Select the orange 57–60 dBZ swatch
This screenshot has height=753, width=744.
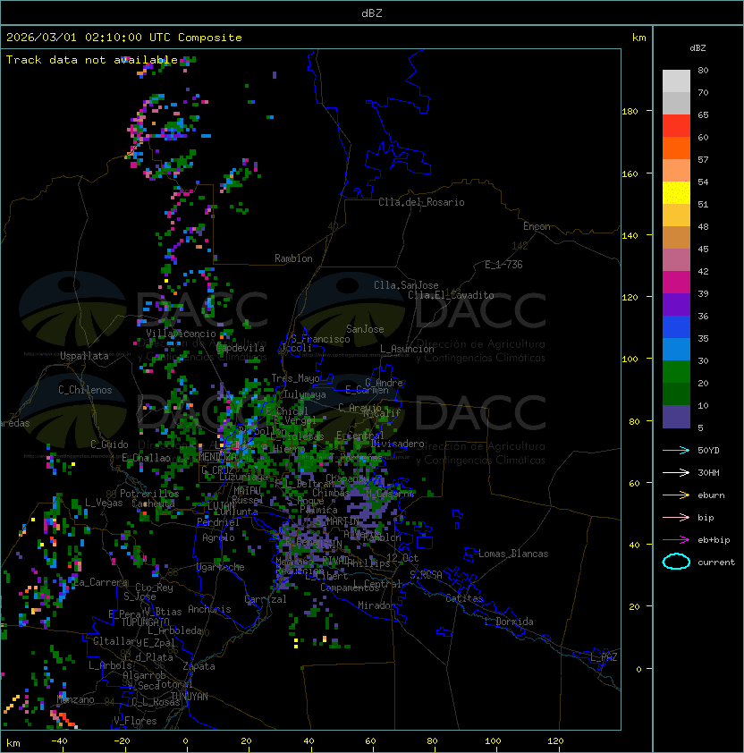click(x=676, y=148)
